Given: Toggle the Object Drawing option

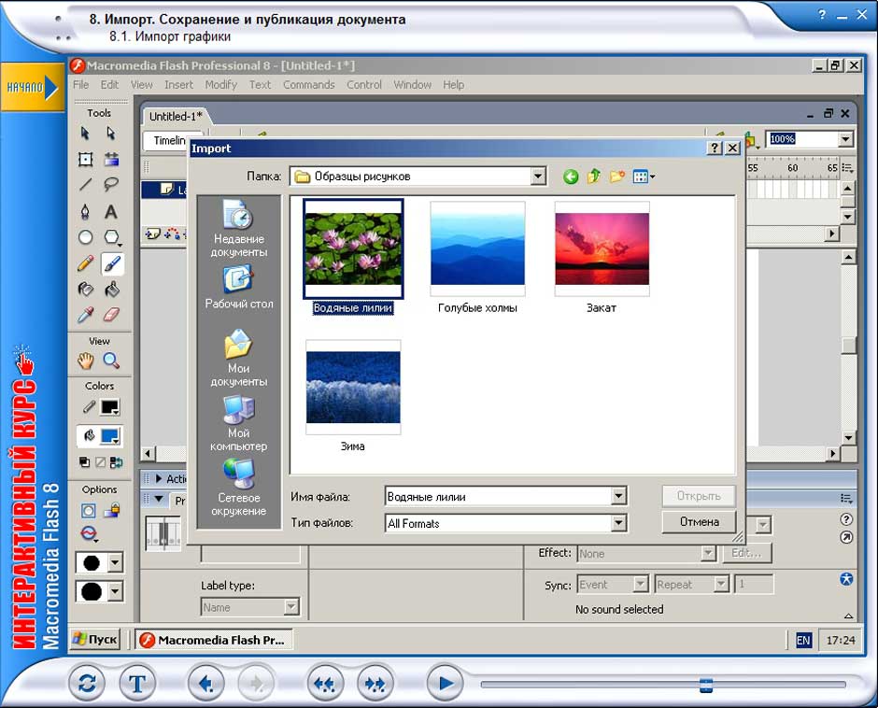Looking at the screenshot, I should pyautogui.click(x=89, y=511).
